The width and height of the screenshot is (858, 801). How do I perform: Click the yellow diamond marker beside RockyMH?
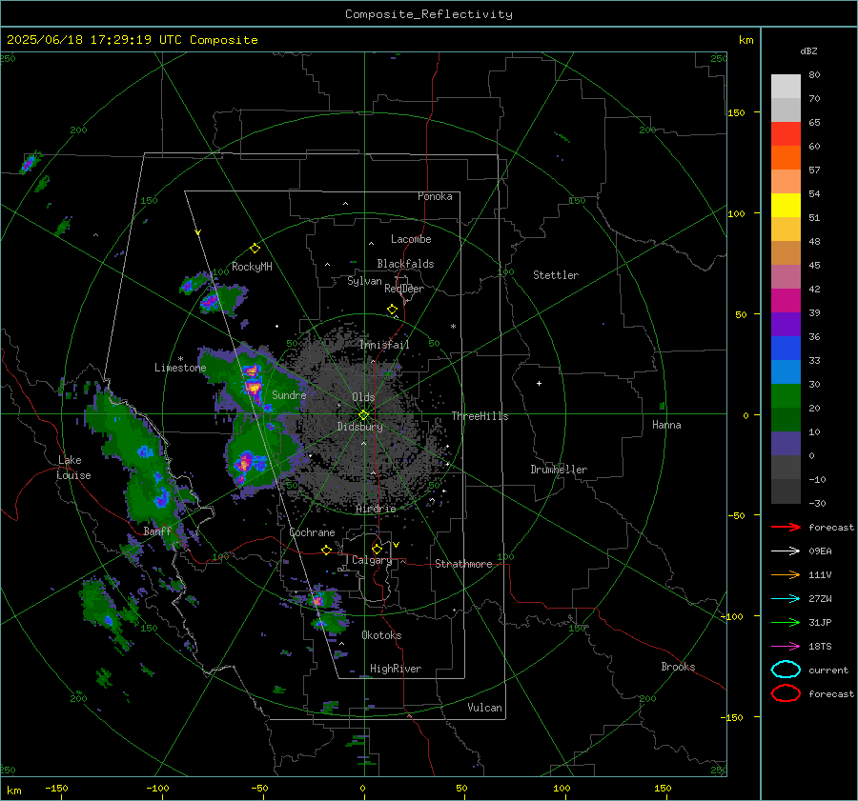[x=255, y=249]
